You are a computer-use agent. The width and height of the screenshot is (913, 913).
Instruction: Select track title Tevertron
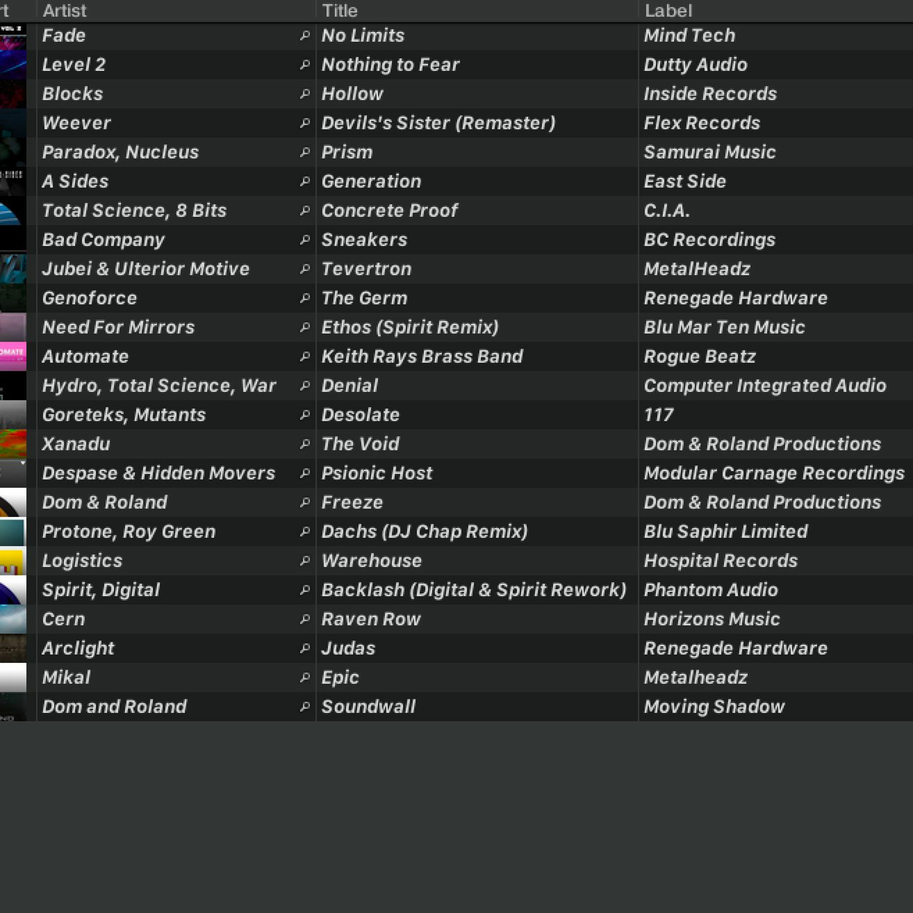pos(366,269)
